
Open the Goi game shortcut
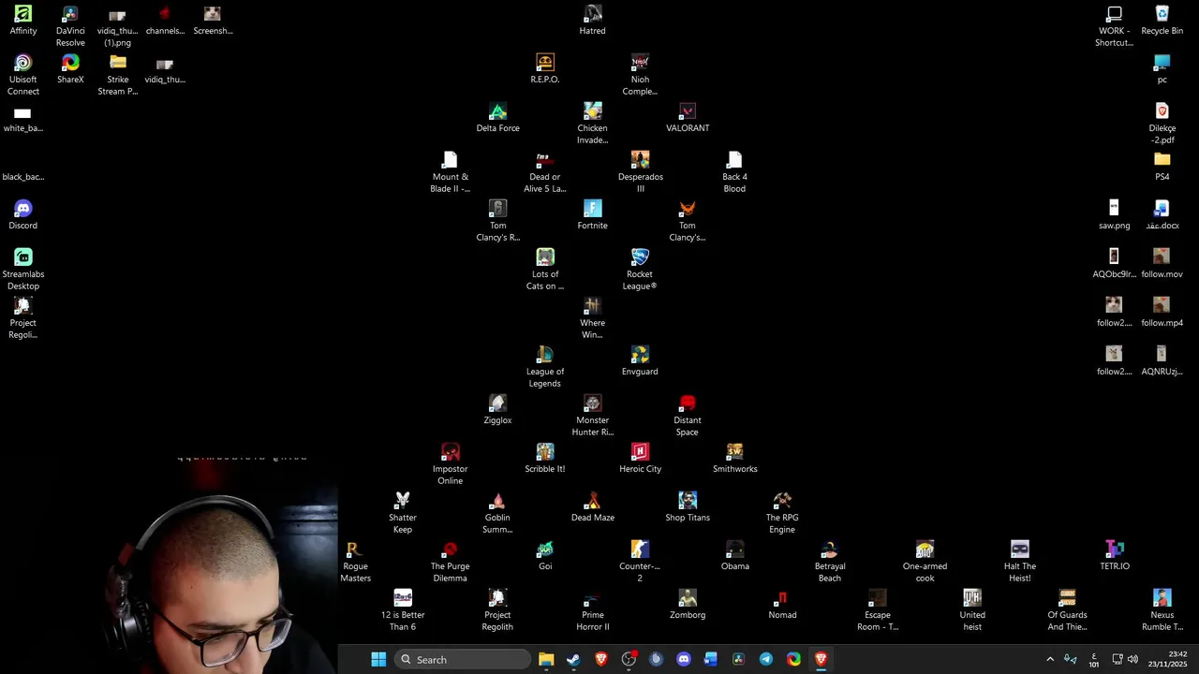click(x=545, y=556)
